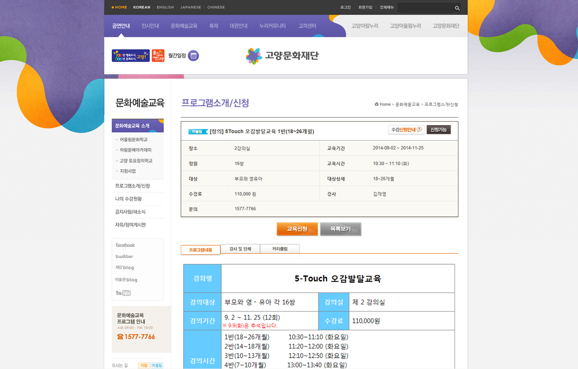Click instructor name 김재영
Screen dimensions: 578x369
click(x=380, y=194)
